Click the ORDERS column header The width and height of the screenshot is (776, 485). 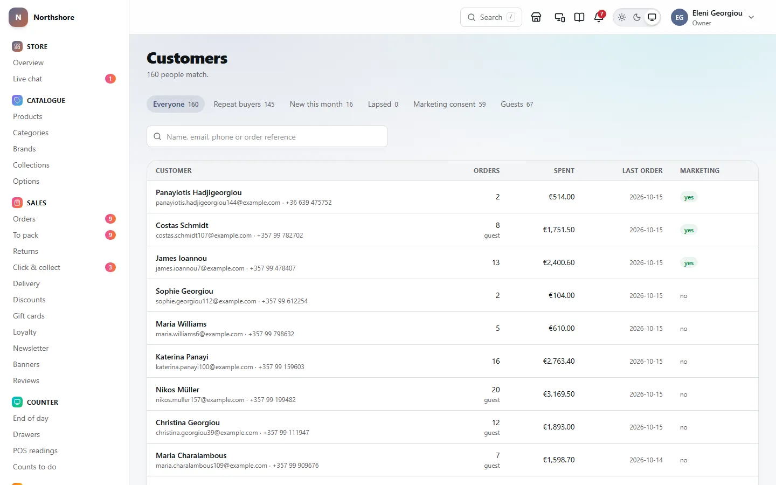pos(487,170)
